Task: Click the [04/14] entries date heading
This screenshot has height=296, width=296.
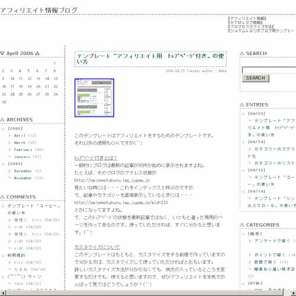Action: [x=256, y=191]
